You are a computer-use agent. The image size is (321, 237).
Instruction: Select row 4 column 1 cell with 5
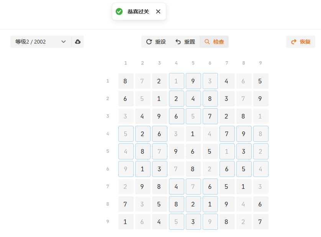126,134
